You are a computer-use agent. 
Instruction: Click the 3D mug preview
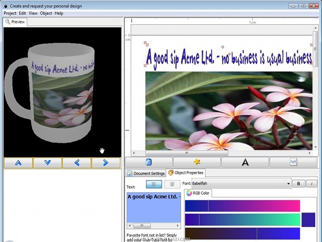point(62,92)
